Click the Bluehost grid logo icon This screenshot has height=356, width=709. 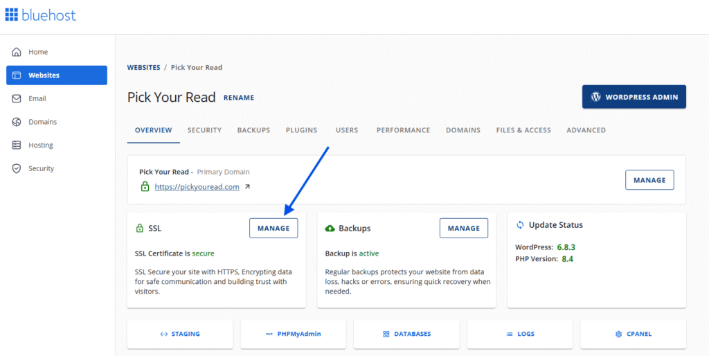click(12, 15)
